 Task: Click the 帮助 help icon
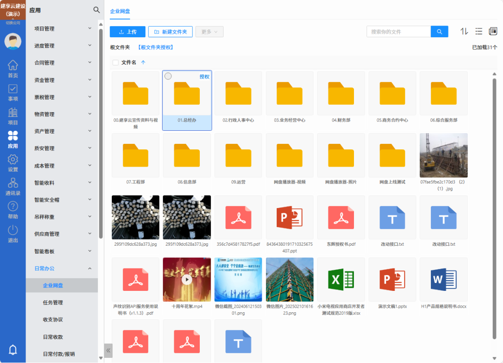coord(13,210)
